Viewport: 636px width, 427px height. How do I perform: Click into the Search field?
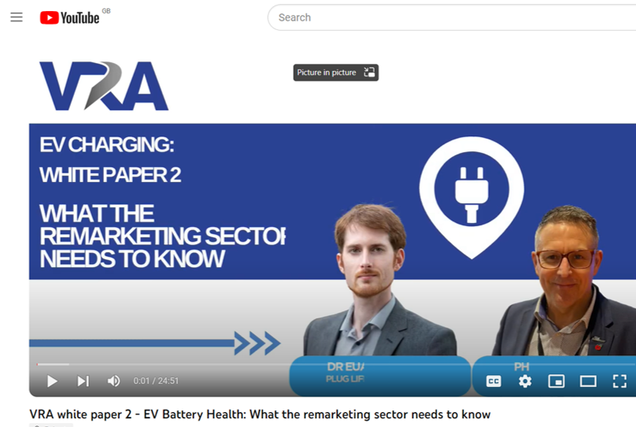452,17
